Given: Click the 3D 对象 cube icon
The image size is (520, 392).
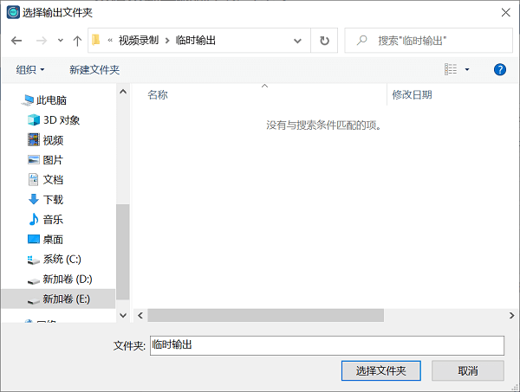Looking at the screenshot, I should coord(34,120).
